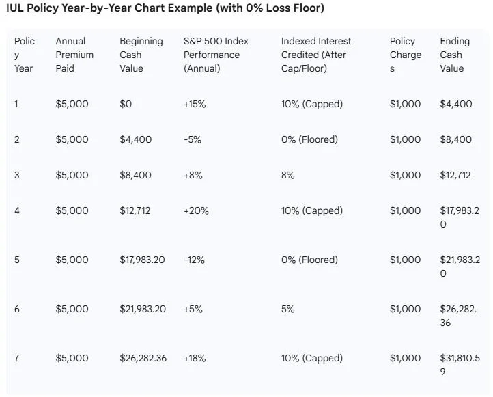
Task: Select the year 1 ending value $4,400
Action: pos(456,104)
